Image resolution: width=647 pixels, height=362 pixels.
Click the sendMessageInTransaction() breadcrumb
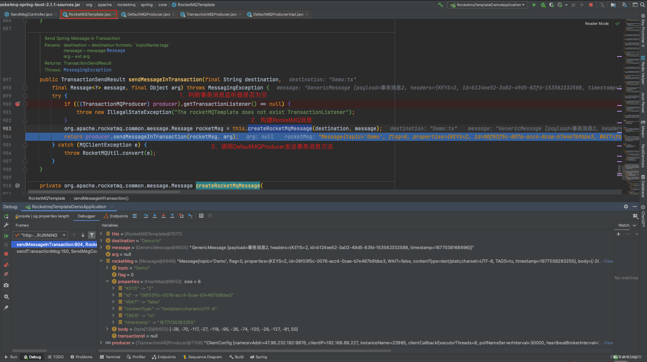pyautogui.click(x=101, y=198)
